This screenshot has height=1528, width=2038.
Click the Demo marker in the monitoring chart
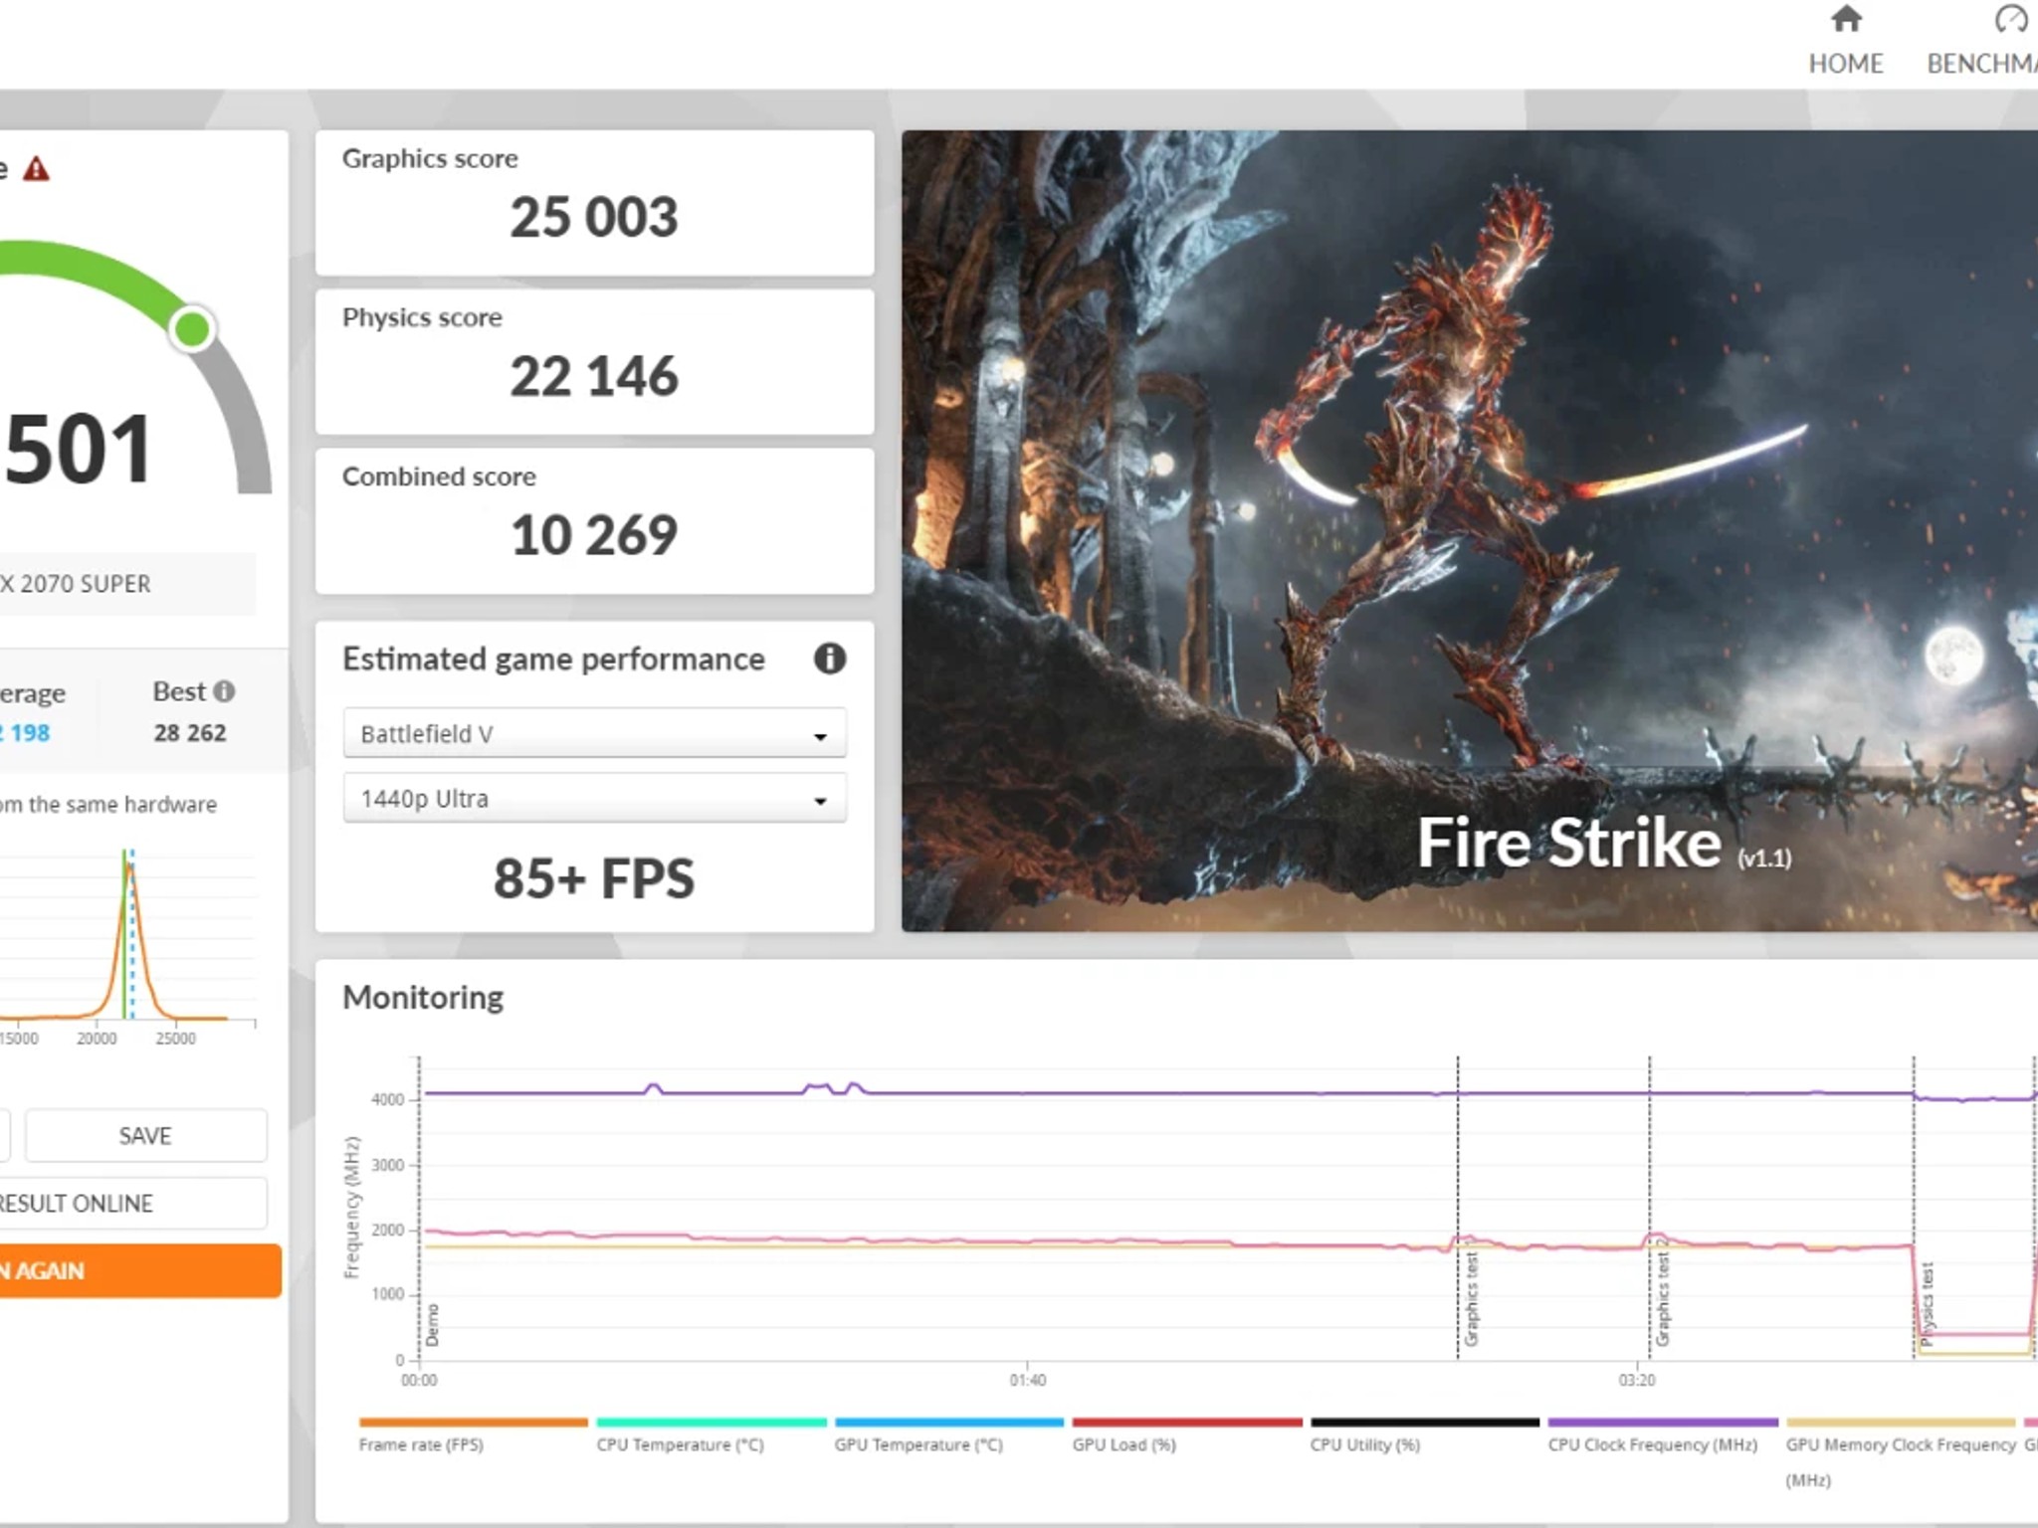pyautogui.click(x=432, y=1325)
